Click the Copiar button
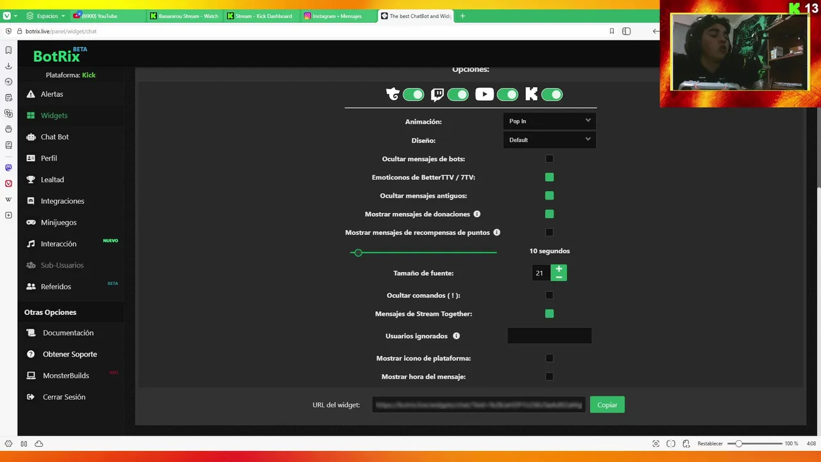This screenshot has width=821, height=462. pos(607,405)
